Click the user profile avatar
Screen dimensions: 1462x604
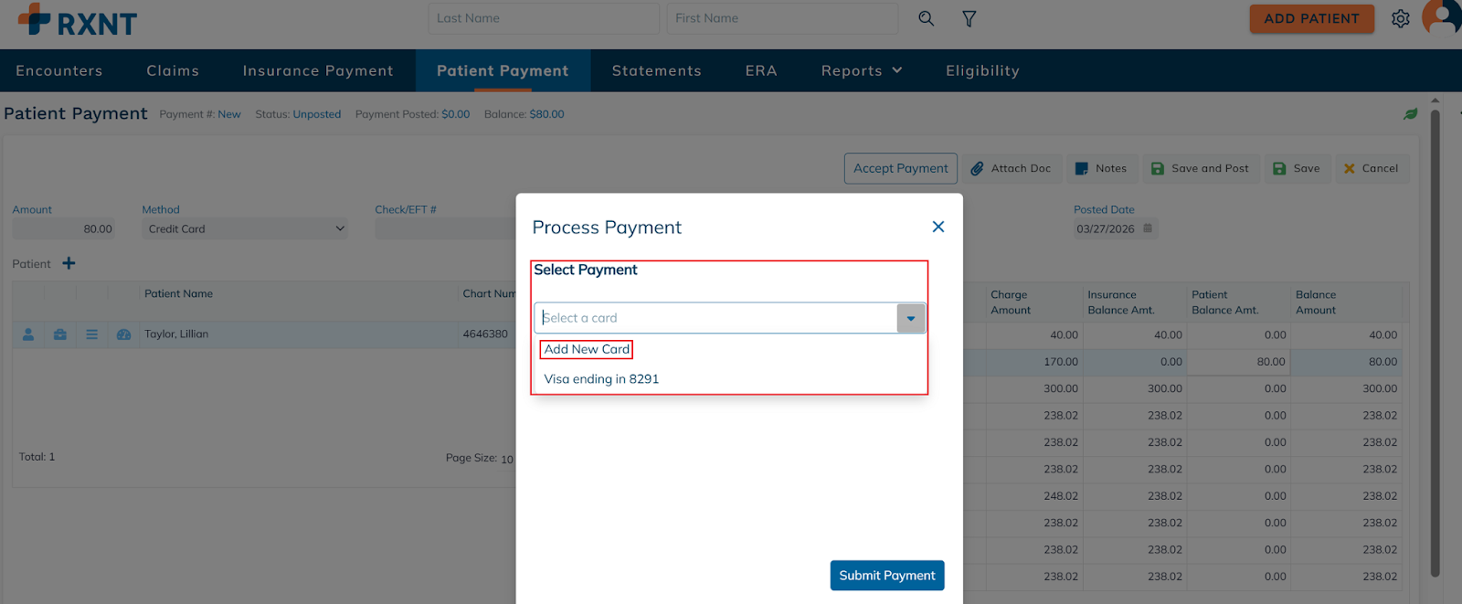click(1444, 16)
